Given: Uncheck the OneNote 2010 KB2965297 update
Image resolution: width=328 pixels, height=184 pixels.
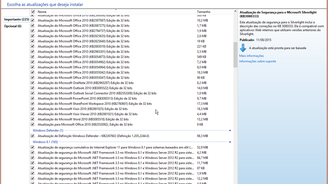Looking at the screenshot, I should pyautogui.click(x=32, y=83).
